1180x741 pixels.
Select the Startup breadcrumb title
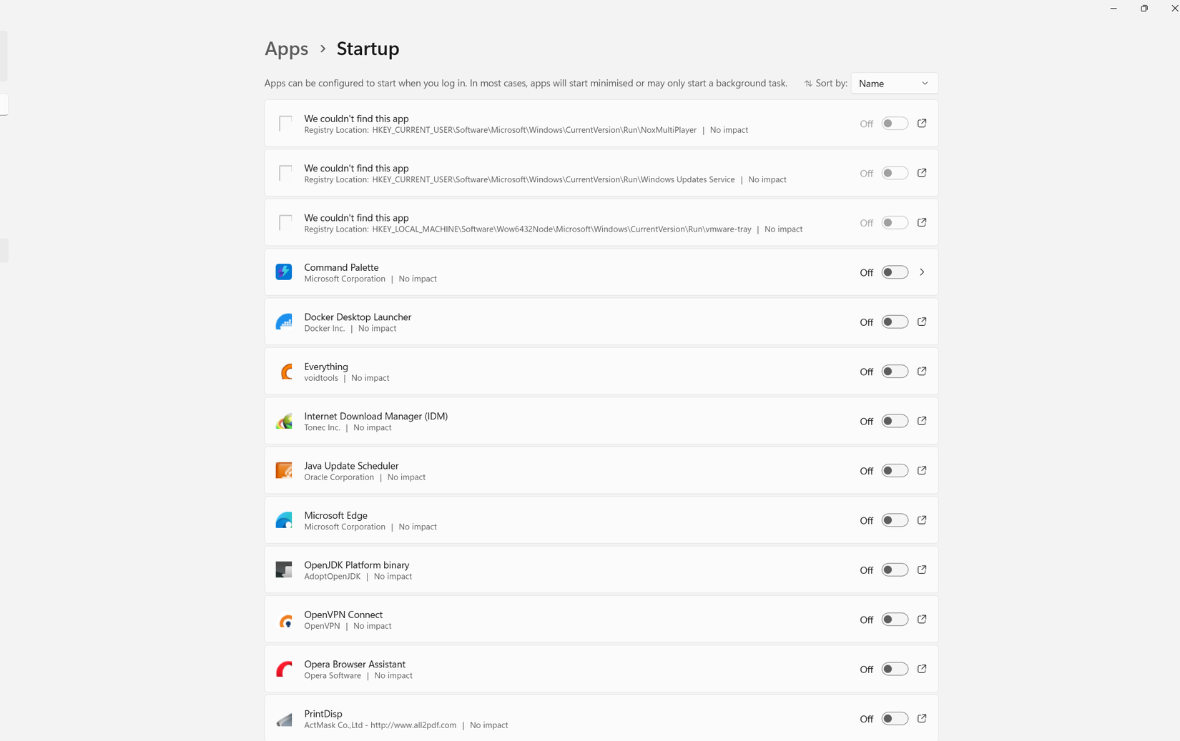tap(368, 49)
